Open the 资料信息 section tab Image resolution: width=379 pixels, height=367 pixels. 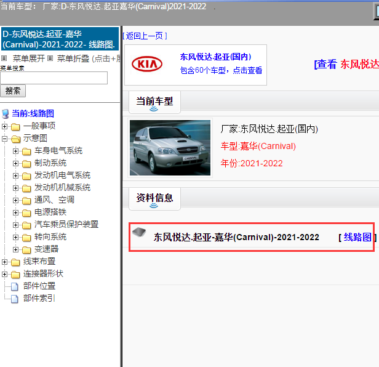154,199
